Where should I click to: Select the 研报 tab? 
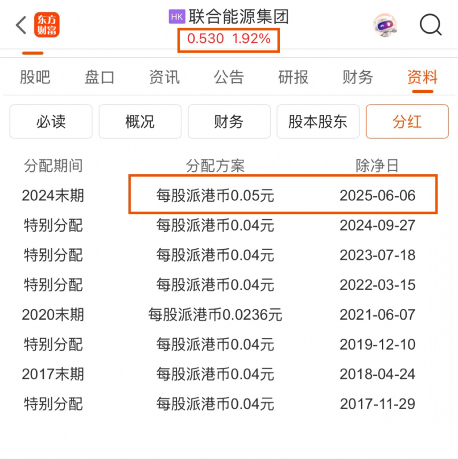(293, 77)
